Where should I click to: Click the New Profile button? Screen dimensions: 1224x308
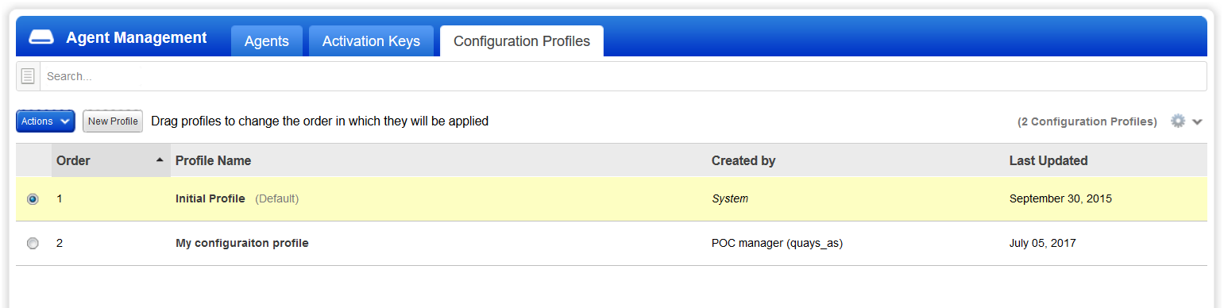pyautogui.click(x=113, y=121)
